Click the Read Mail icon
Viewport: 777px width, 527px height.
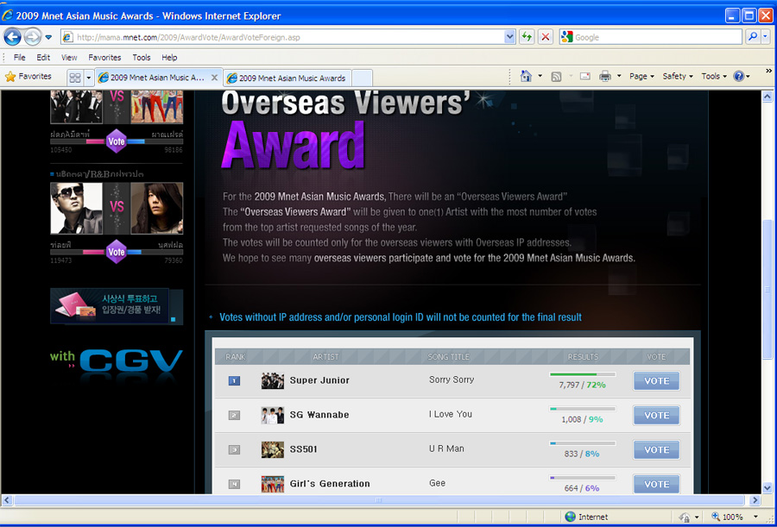(x=584, y=76)
